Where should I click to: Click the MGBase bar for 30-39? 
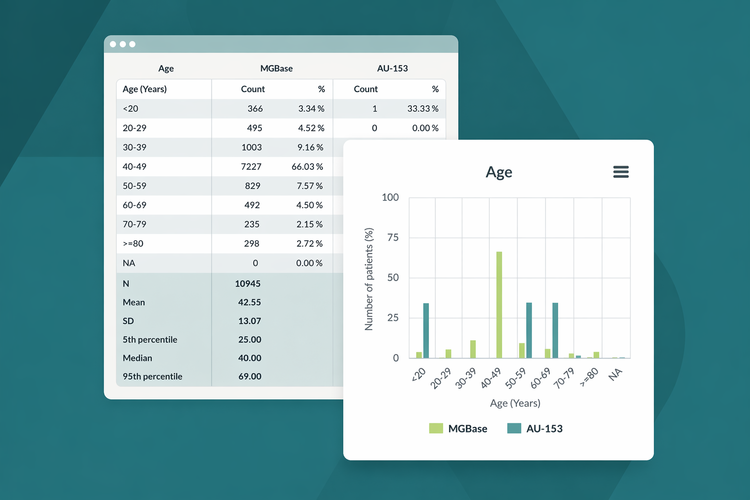(x=473, y=349)
